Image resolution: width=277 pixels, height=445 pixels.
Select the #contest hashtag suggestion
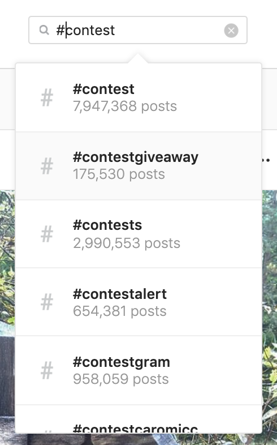[138, 97]
